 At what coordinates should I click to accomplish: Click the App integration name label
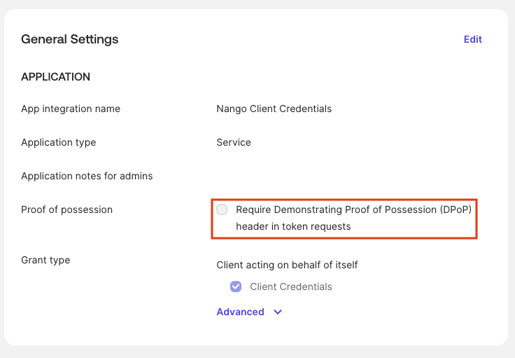[70, 109]
